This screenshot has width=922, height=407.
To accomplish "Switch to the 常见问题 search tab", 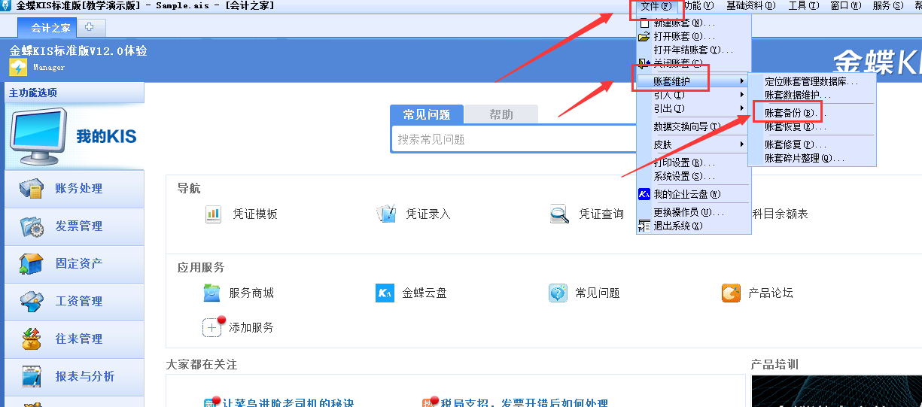I will (427, 114).
